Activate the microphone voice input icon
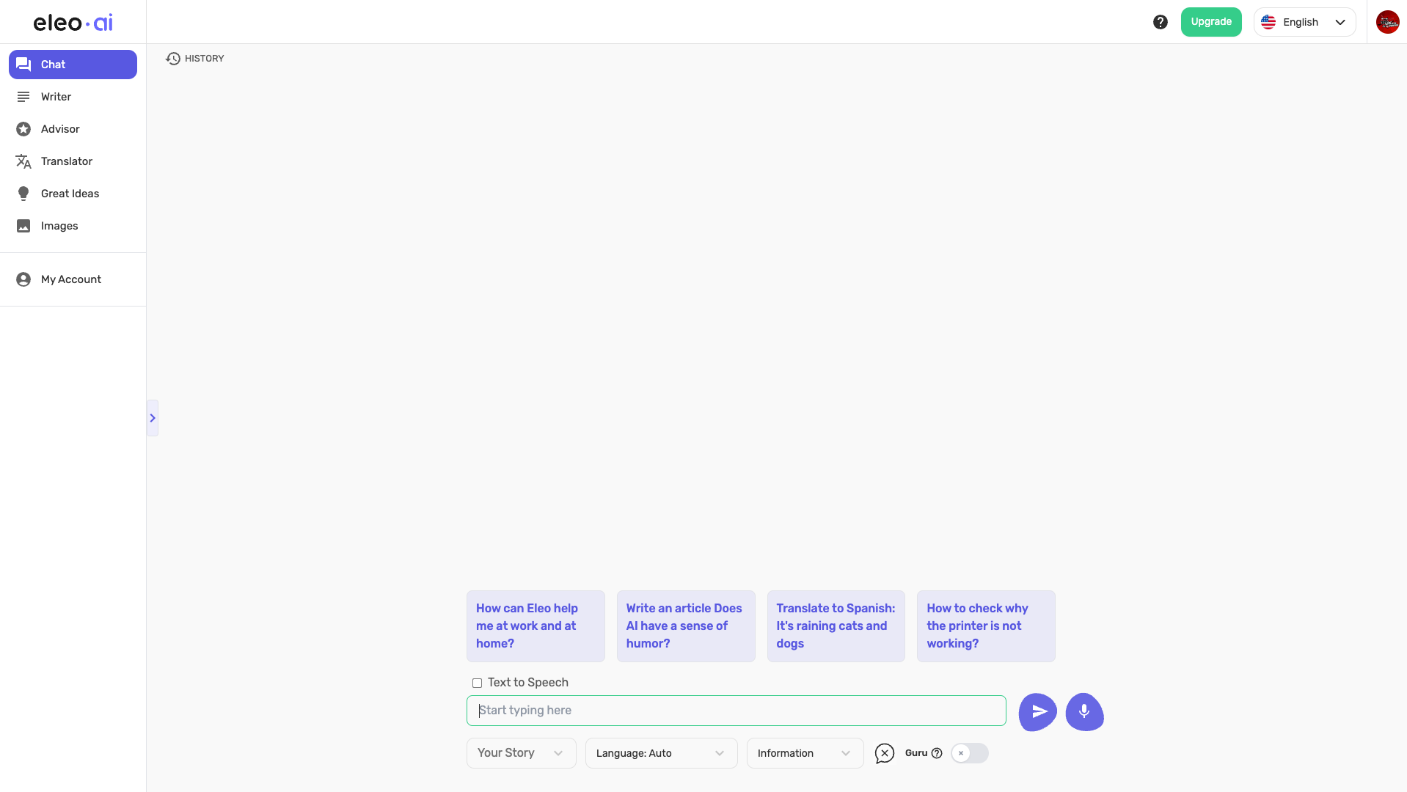Image resolution: width=1407 pixels, height=792 pixels. tap(1084, 711)
